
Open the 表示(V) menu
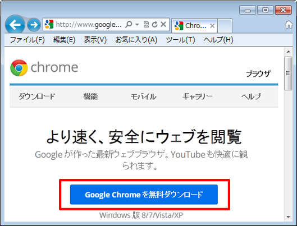click(95, 40)
